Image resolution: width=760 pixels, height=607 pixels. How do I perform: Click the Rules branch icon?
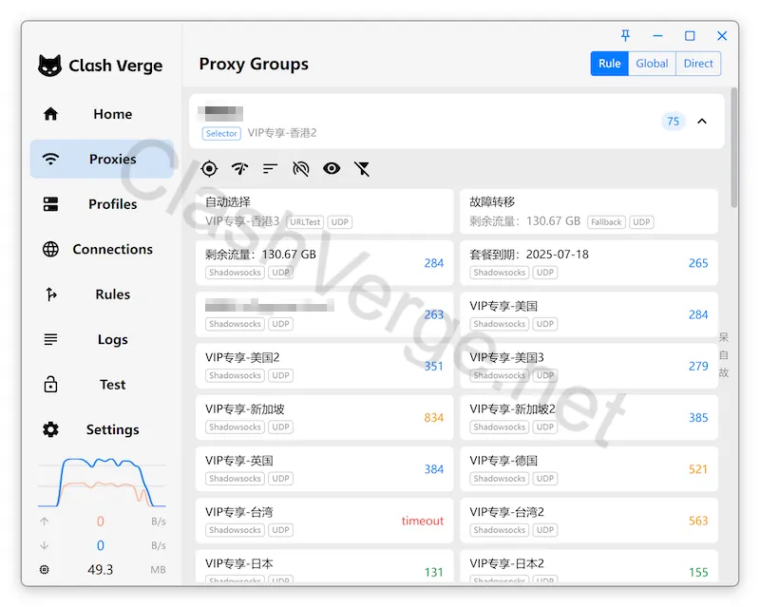(50, 294)
